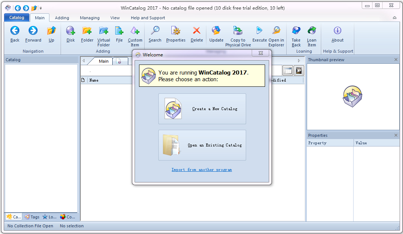Screen dimensions: 403x234
Task: Switch to the Managing ribbon tab
Action: point(90,18)
